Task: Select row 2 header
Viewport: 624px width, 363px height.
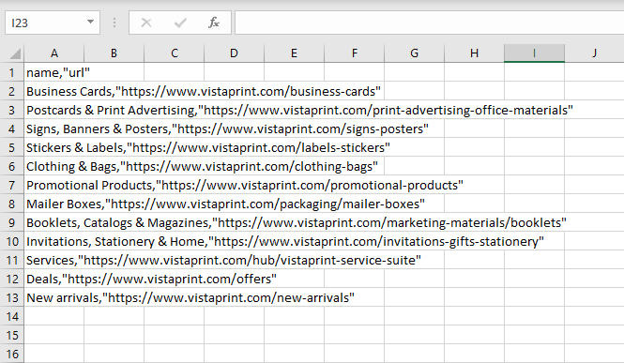Action: click(12, 91)
